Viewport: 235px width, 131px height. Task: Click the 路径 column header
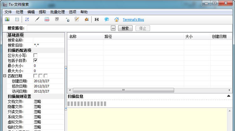[144, 37]
